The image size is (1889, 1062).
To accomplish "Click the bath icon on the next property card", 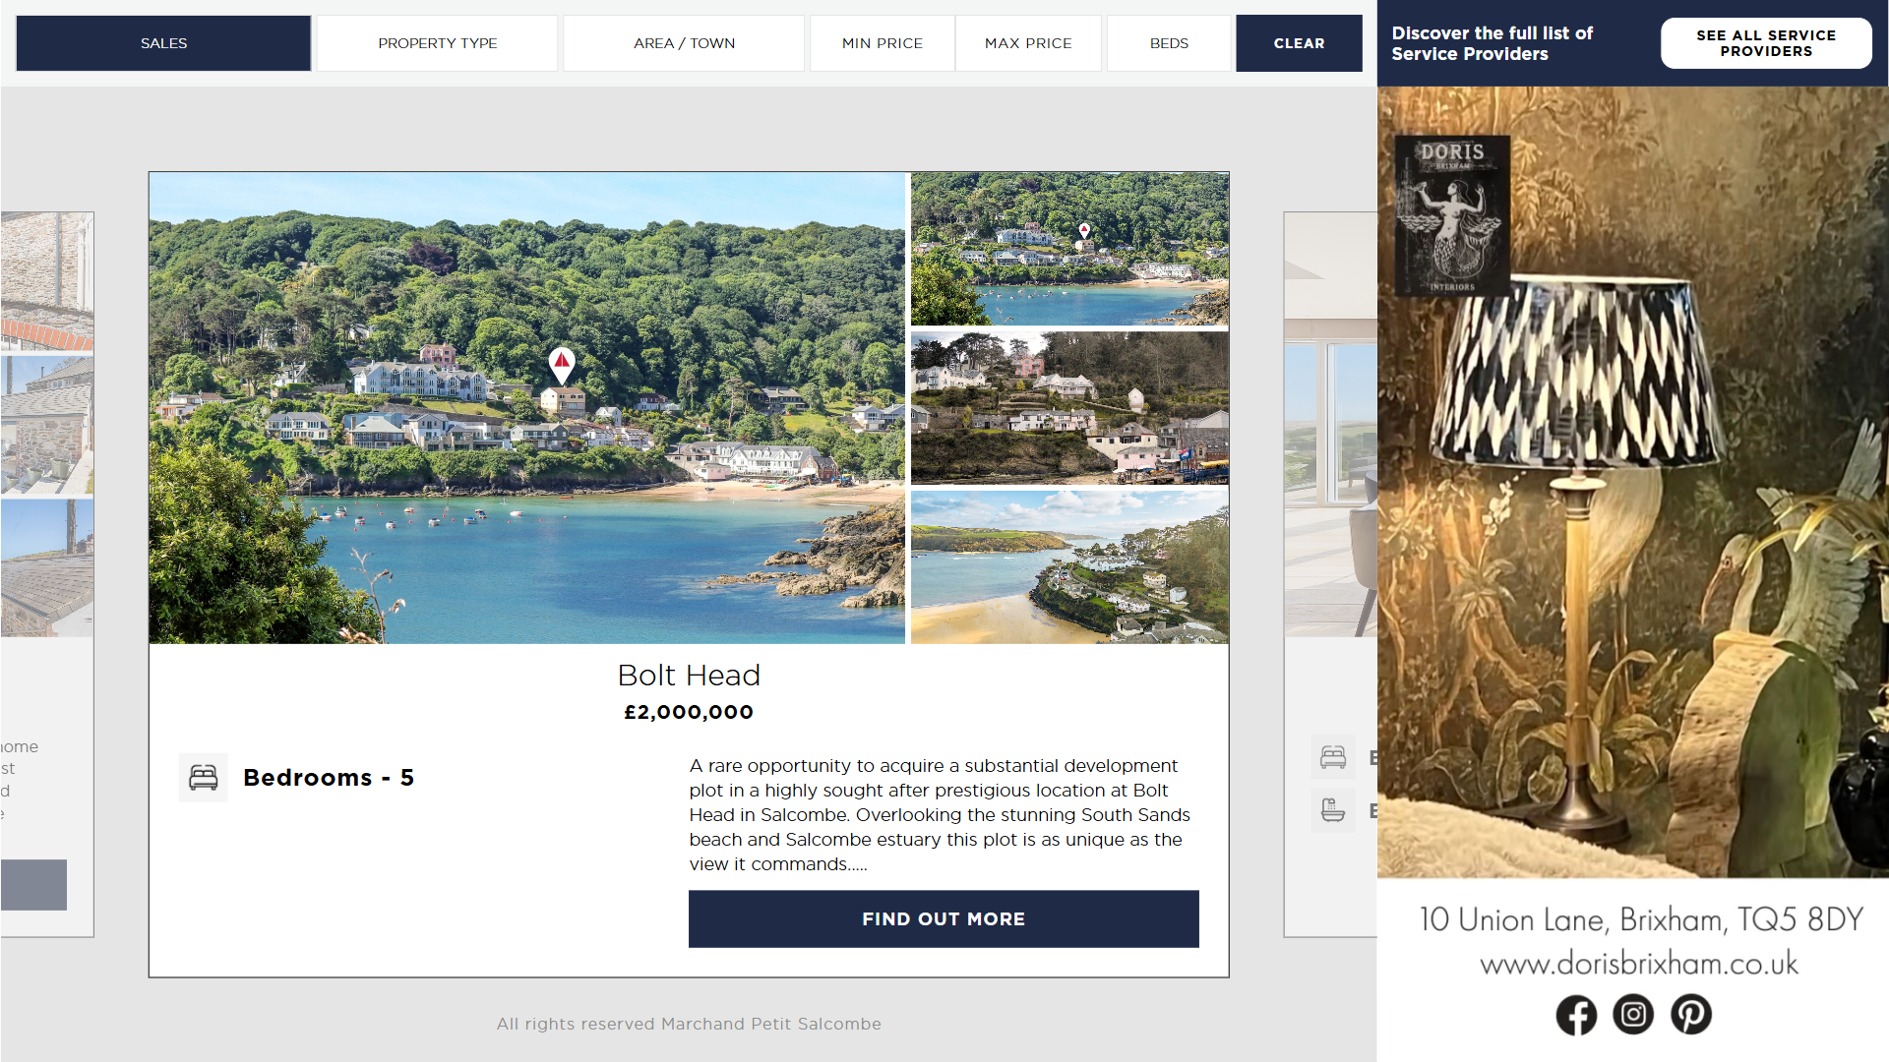I will click(1333, 810).
